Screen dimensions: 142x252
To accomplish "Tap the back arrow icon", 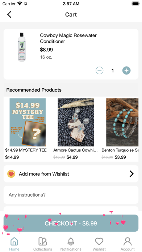I will 9,14.
